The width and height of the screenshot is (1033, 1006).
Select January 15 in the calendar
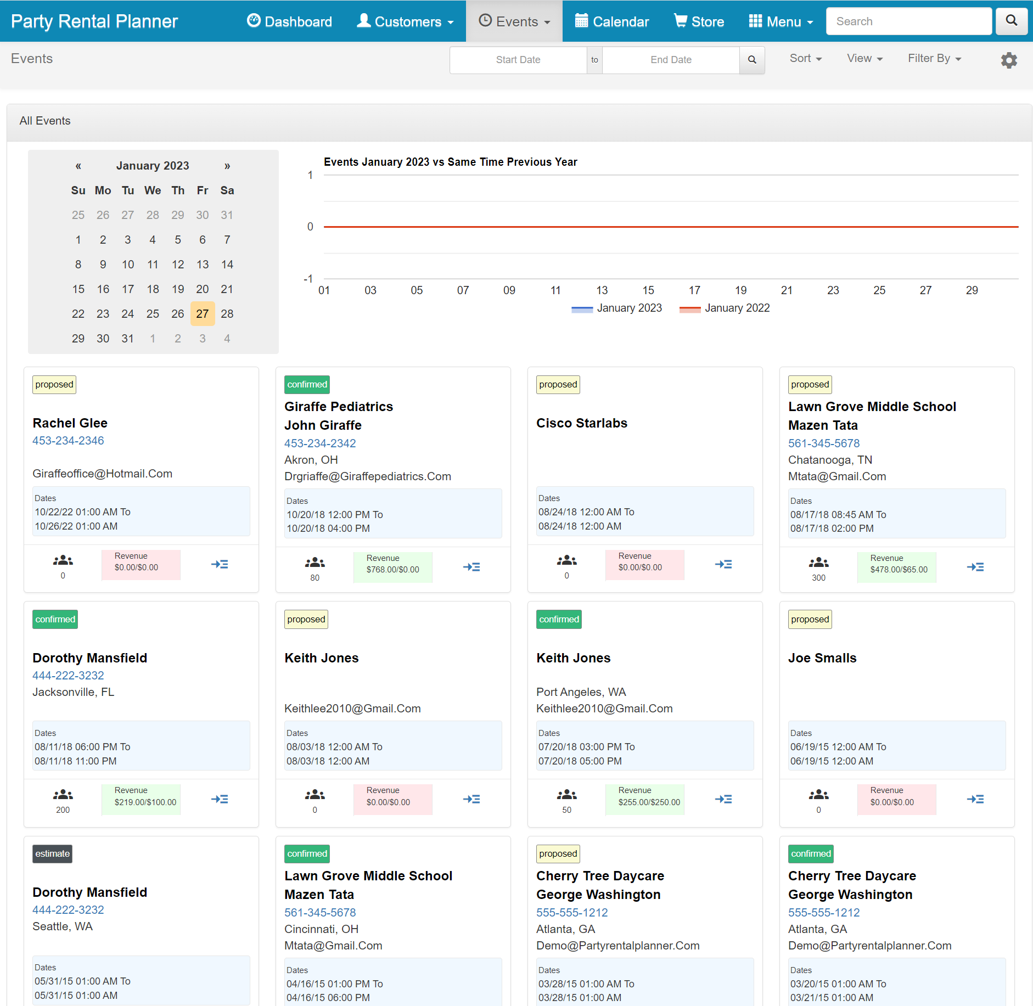(x=78, y=289)
